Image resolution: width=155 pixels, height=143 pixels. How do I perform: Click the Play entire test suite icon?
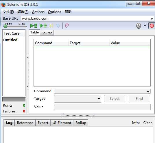point(34,26)
